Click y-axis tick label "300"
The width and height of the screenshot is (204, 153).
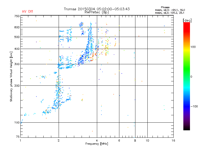[x=17, y=64]
